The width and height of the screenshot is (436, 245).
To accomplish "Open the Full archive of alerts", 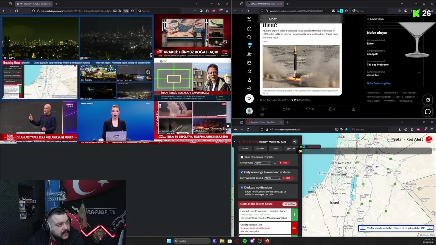I will click(290, 204).
